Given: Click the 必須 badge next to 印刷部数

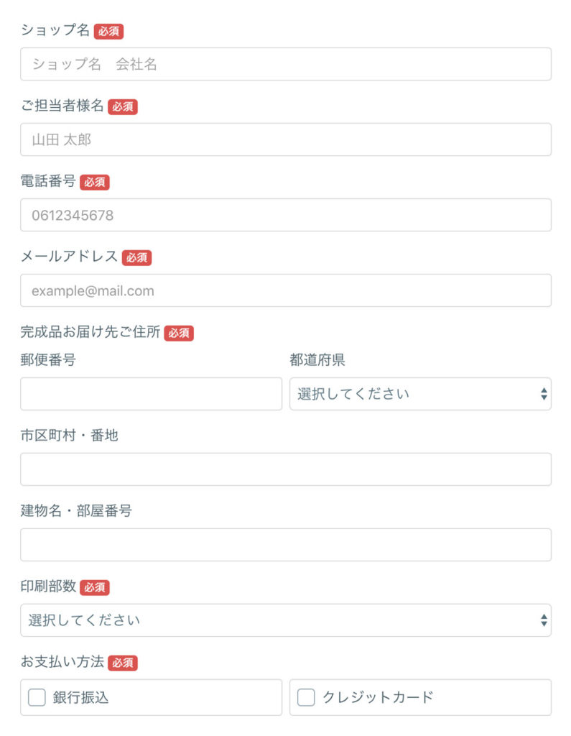Looking at the screenshot, I should click(x=94, y=587).
